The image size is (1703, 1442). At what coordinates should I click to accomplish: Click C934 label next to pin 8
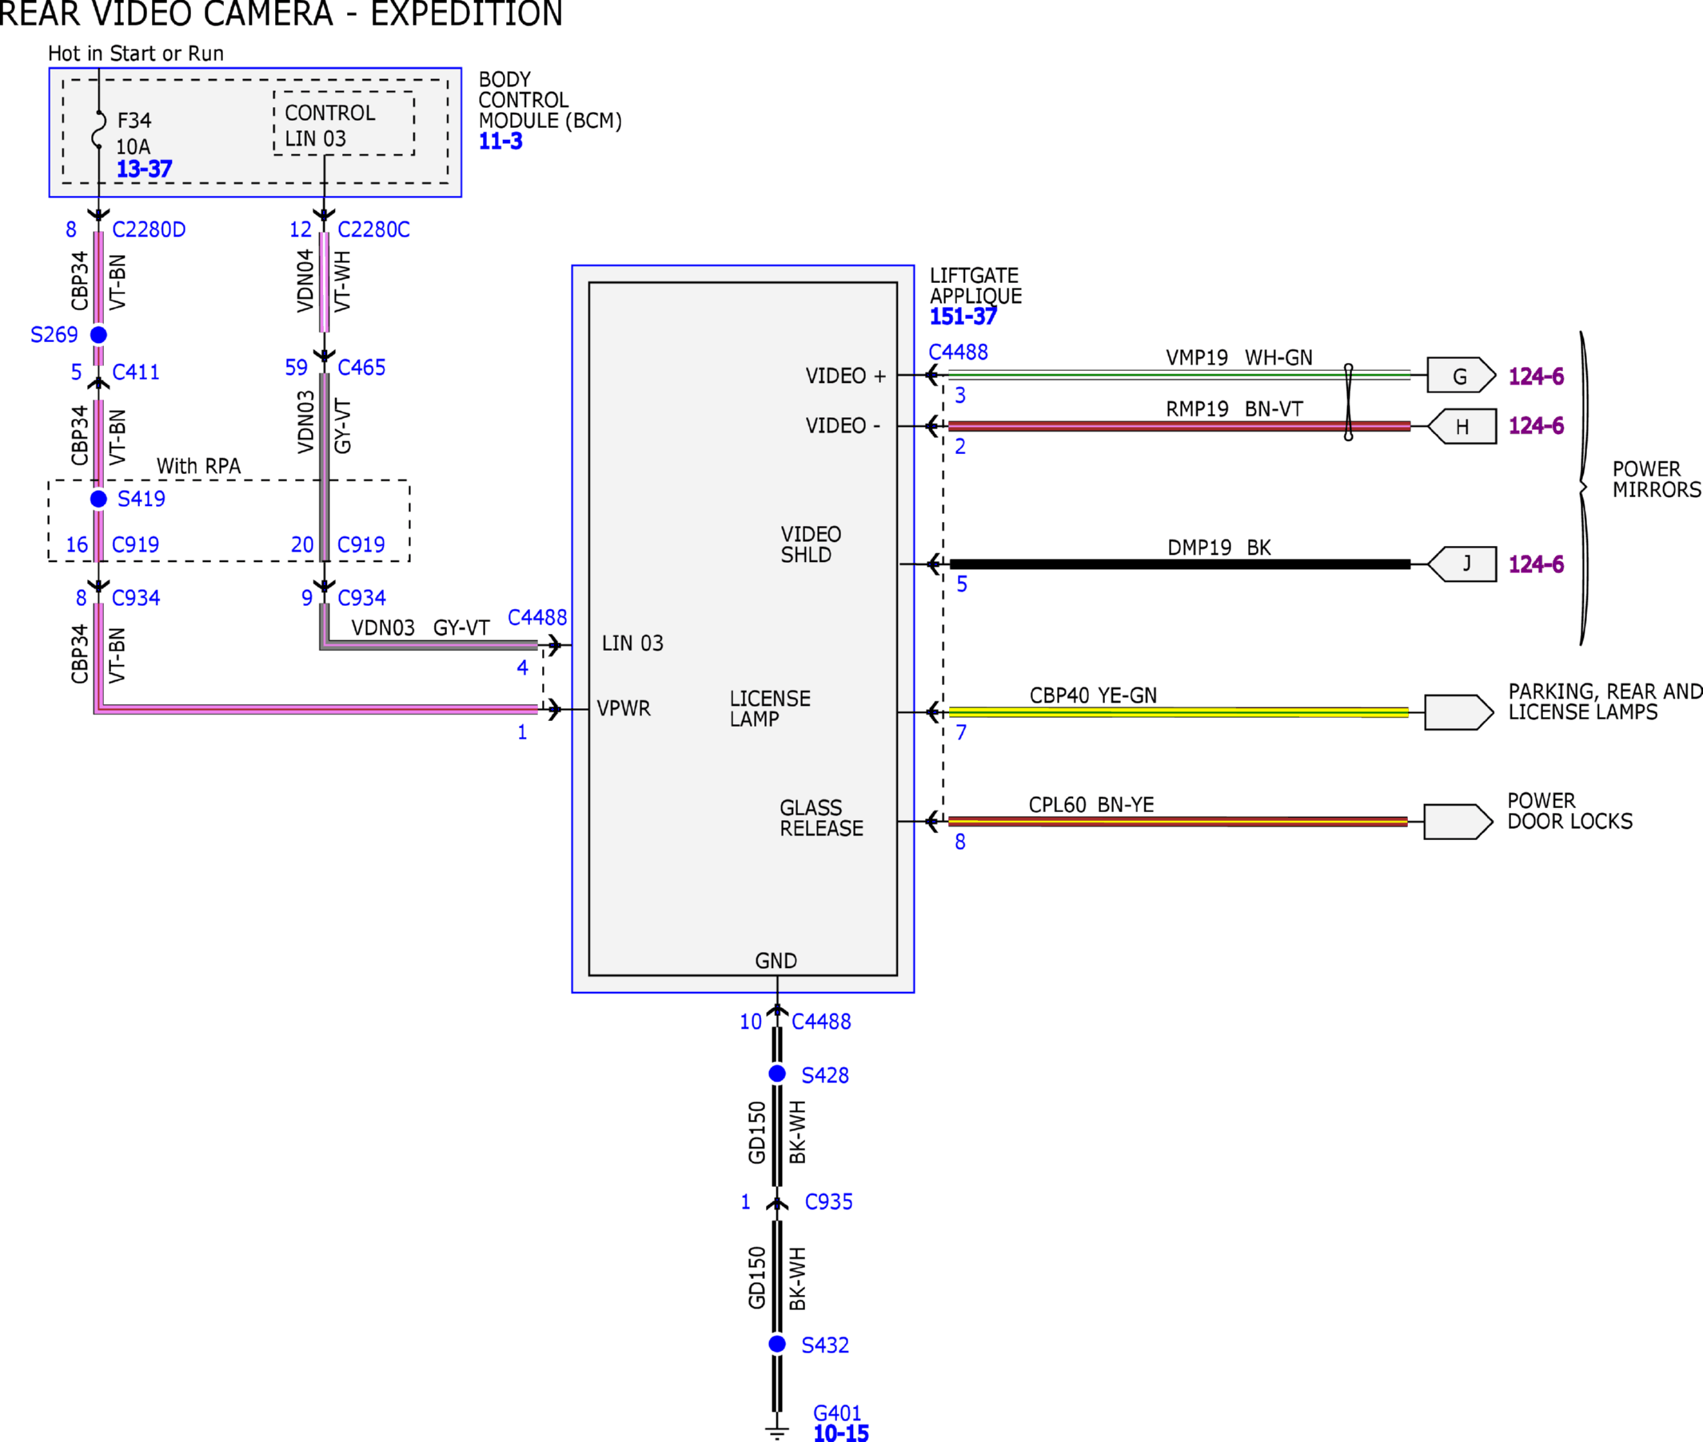[x=136, y=599]
